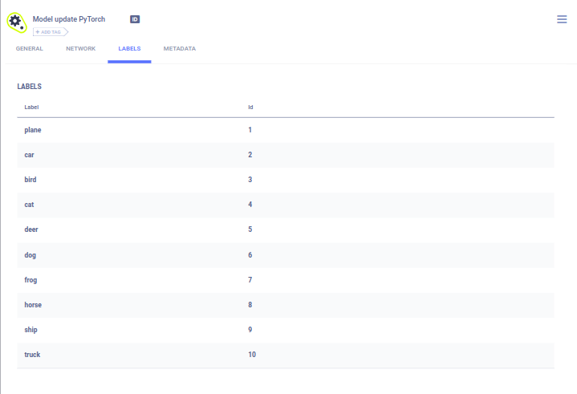
Task: Open the hamburger menu
Action: click(x=562, y=19)
